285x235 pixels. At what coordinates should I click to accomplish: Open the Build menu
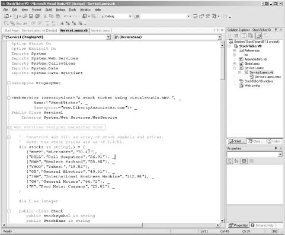[49, 9]
